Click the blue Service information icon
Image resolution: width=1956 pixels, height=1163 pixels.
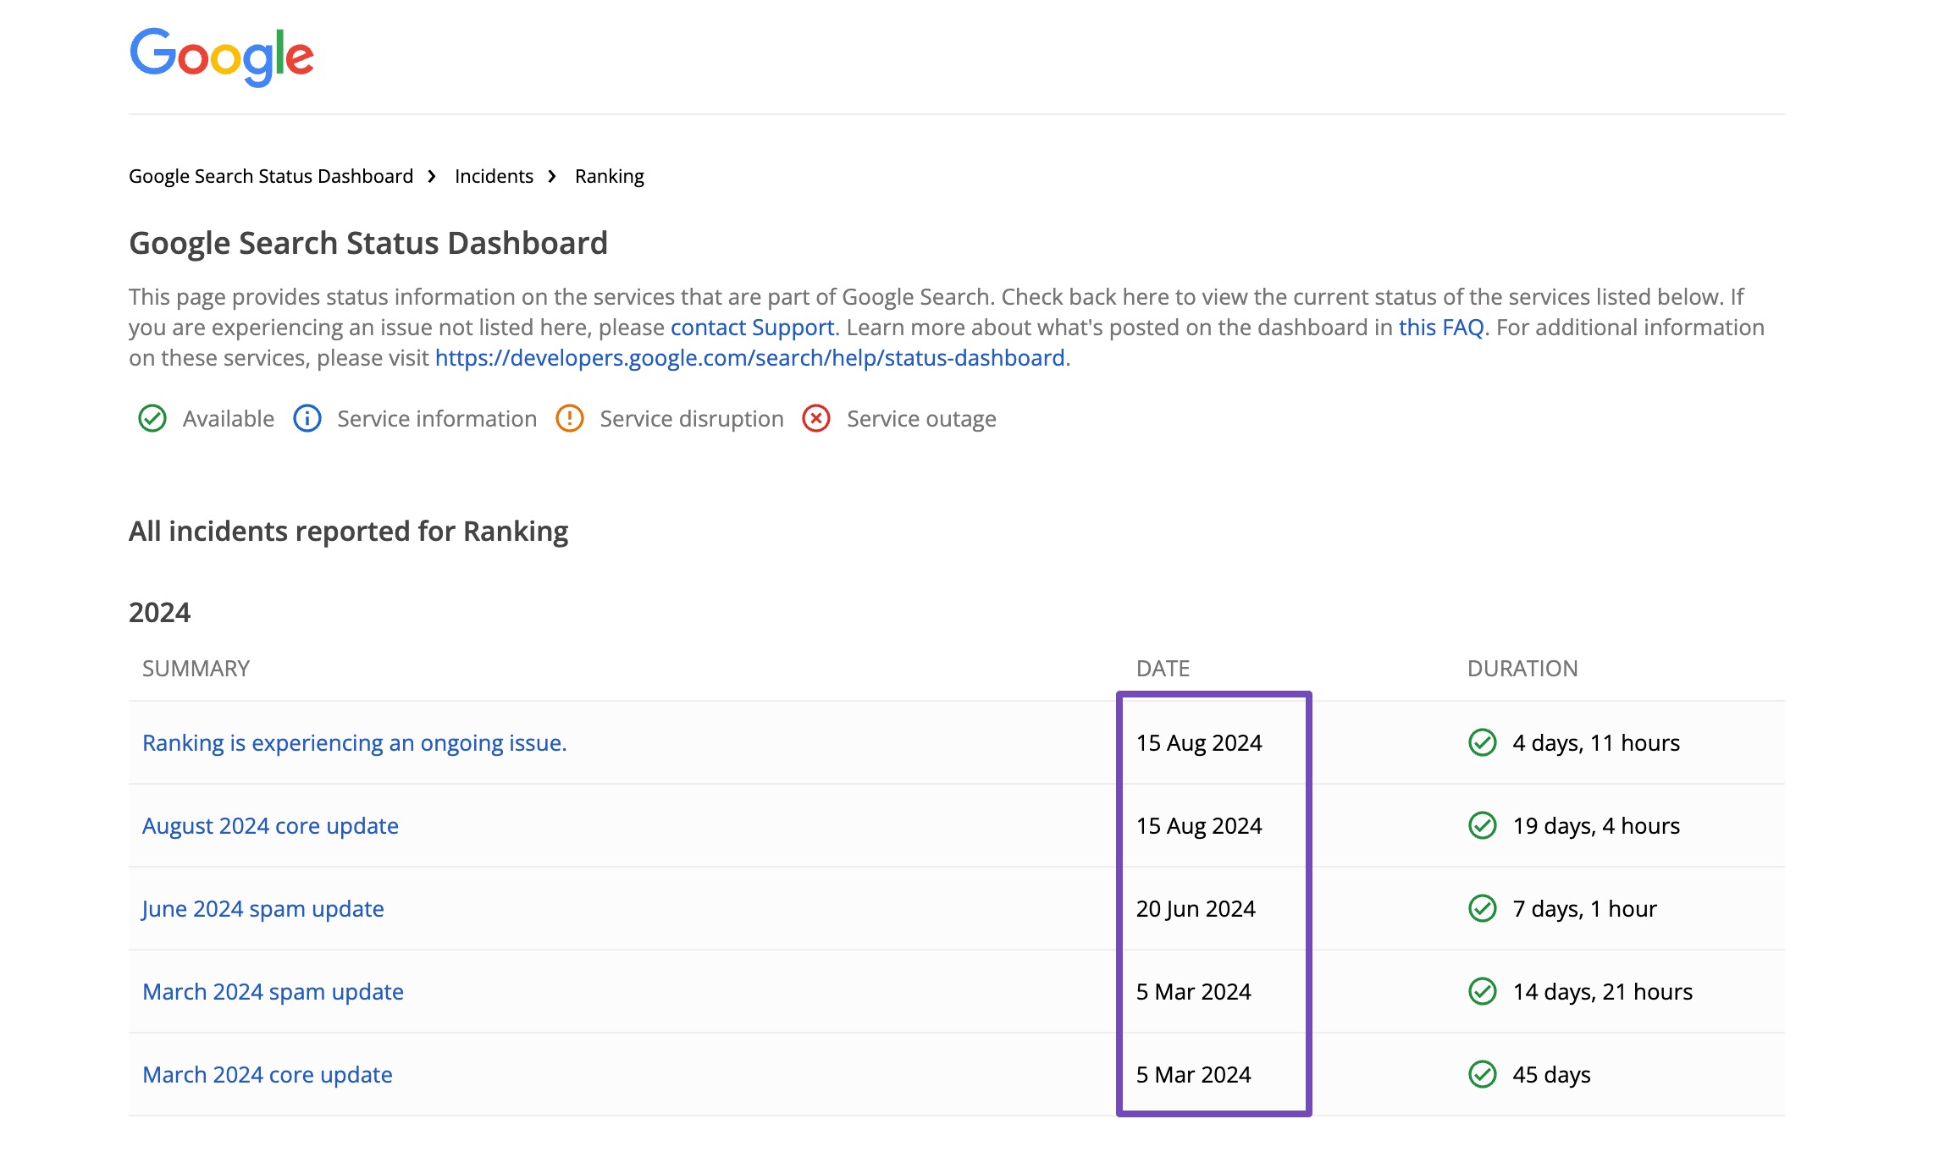point(307,418)
